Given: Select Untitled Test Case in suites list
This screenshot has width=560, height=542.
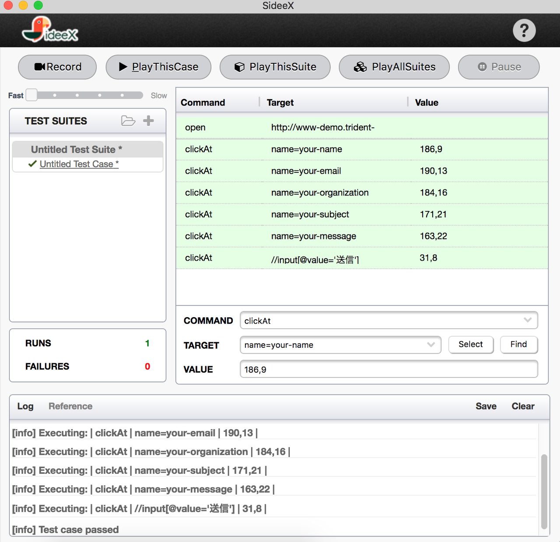Looking at the screenshot, I should click(79, 164).
